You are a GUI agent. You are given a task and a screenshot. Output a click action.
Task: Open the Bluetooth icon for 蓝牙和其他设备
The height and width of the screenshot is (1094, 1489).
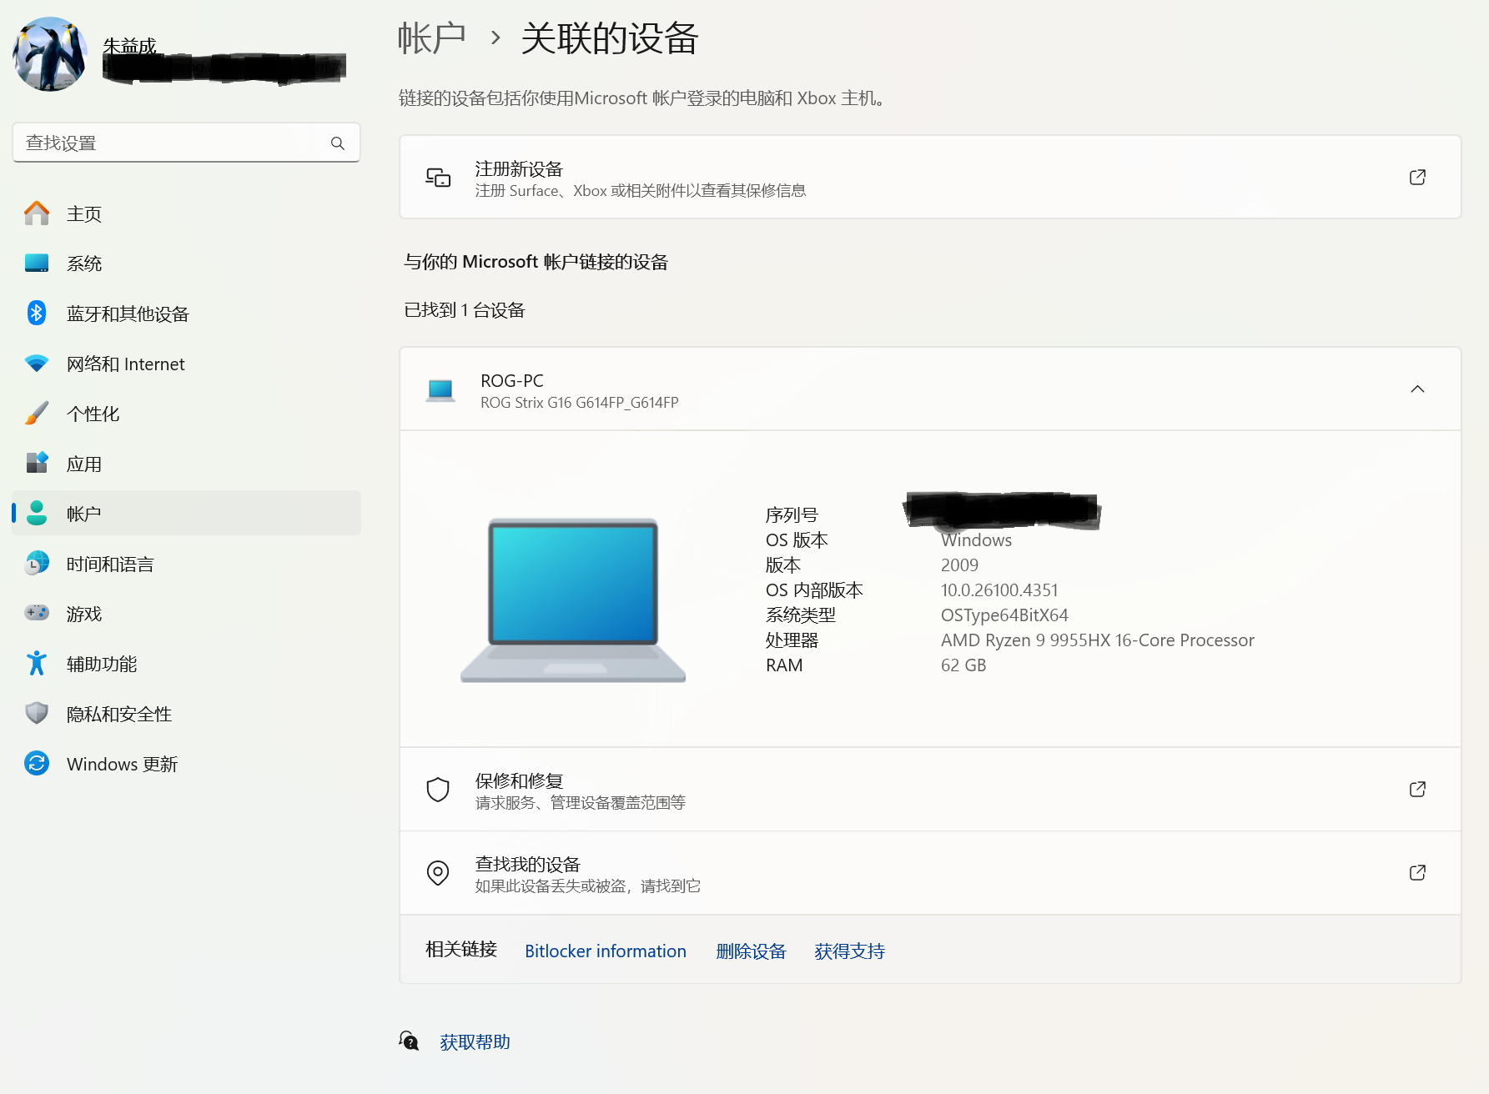click(x=37, y=314)
